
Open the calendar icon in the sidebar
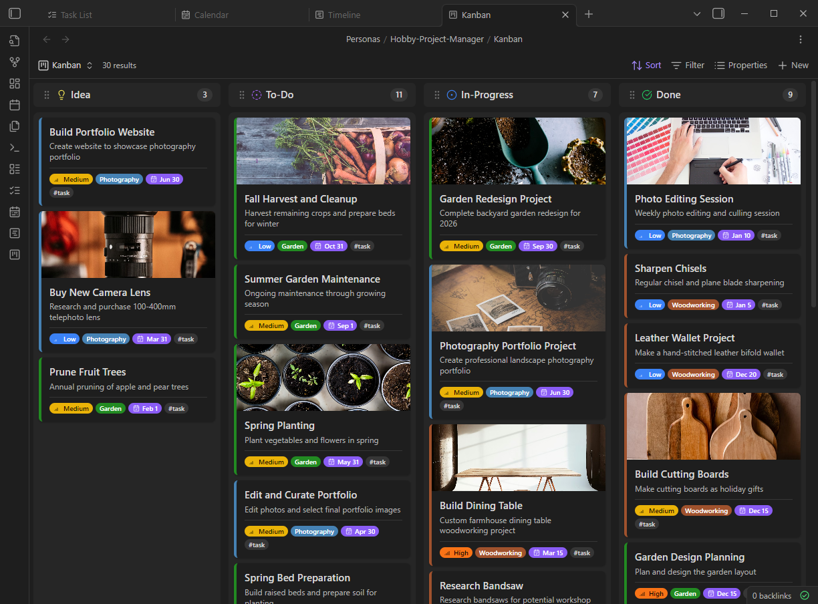pos(15,105)
